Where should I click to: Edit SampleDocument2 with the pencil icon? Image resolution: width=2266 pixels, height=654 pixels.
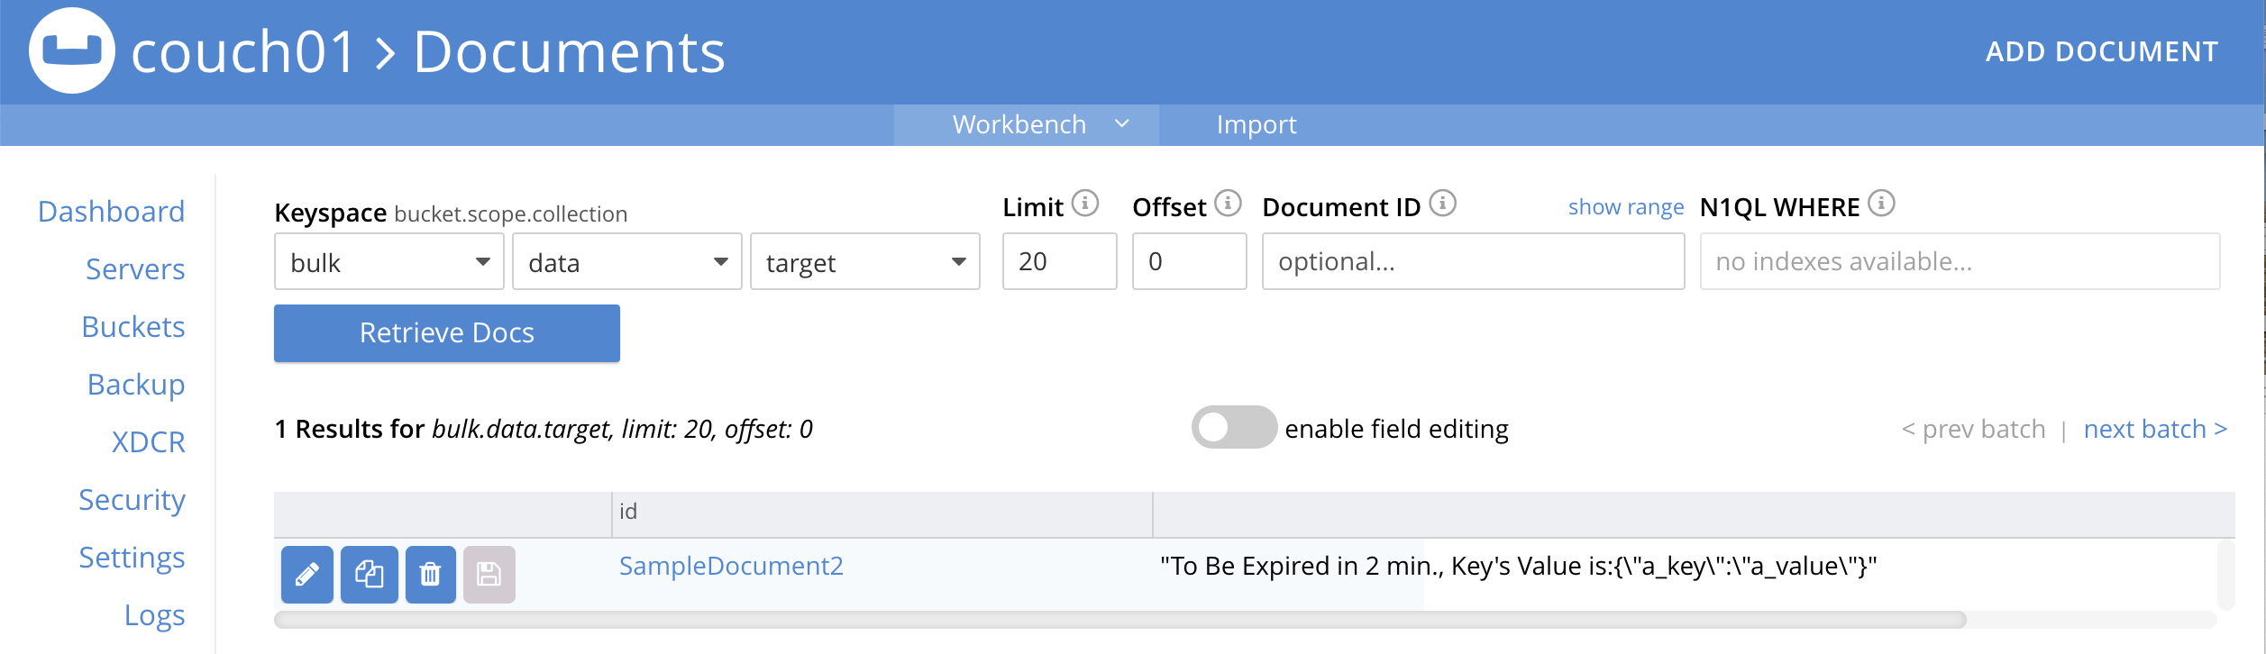[306, 574]
